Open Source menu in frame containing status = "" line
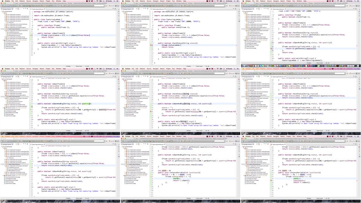Screen dimensions: 361x203 (x=149, y=68)
